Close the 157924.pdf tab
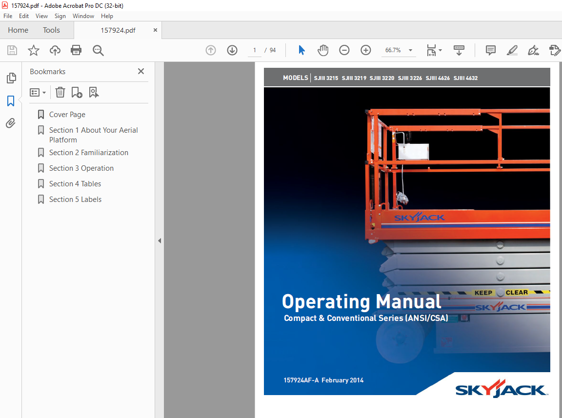 tap(155, 30)
